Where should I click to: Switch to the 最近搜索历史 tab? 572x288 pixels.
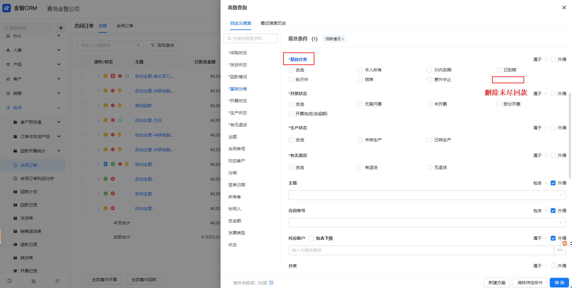[273, 23]
